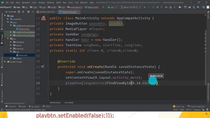Click the Search Everywhere magnifier icon
This screenshot has height=118, width=210.
pos(203,7)
